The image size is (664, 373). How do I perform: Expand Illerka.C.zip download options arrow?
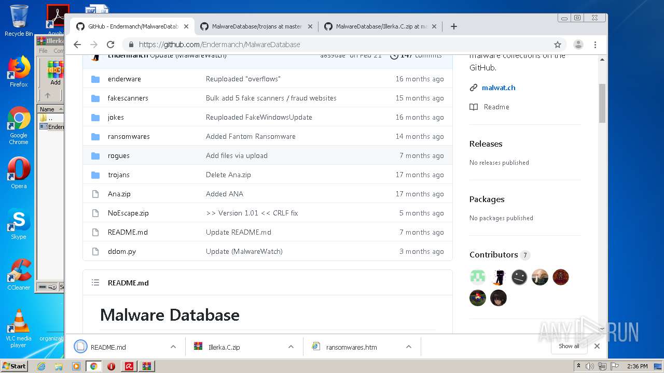point(291,347)
